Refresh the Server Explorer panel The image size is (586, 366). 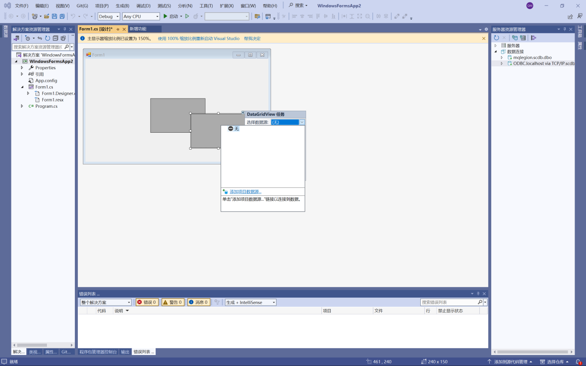(x=496, y=38)
